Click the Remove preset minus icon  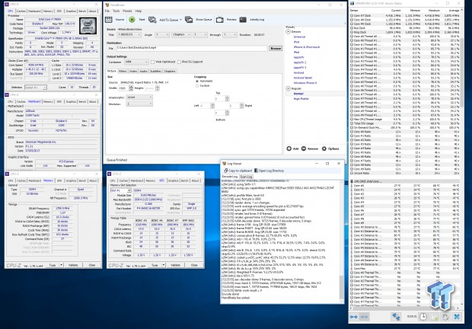pyautogui.click(x=304, y=149)
